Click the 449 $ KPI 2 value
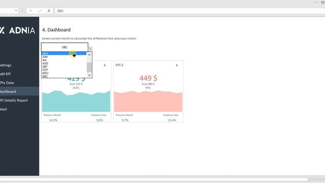This screenshot has width=325, height=183. (148, 78)
